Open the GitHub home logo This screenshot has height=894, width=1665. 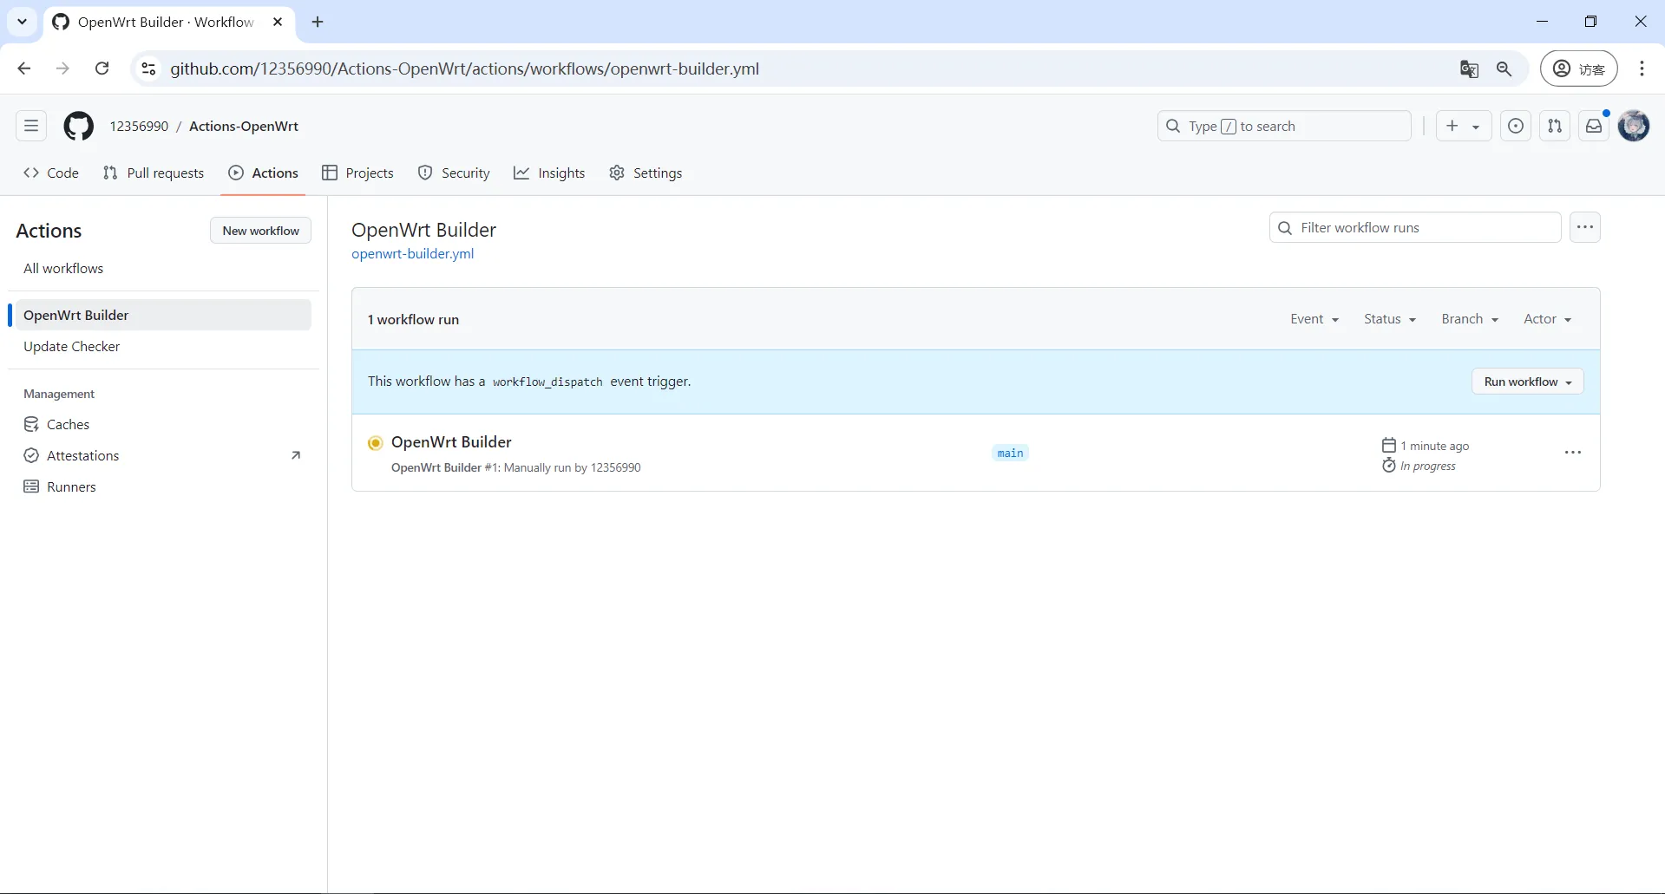coord(78,126)
